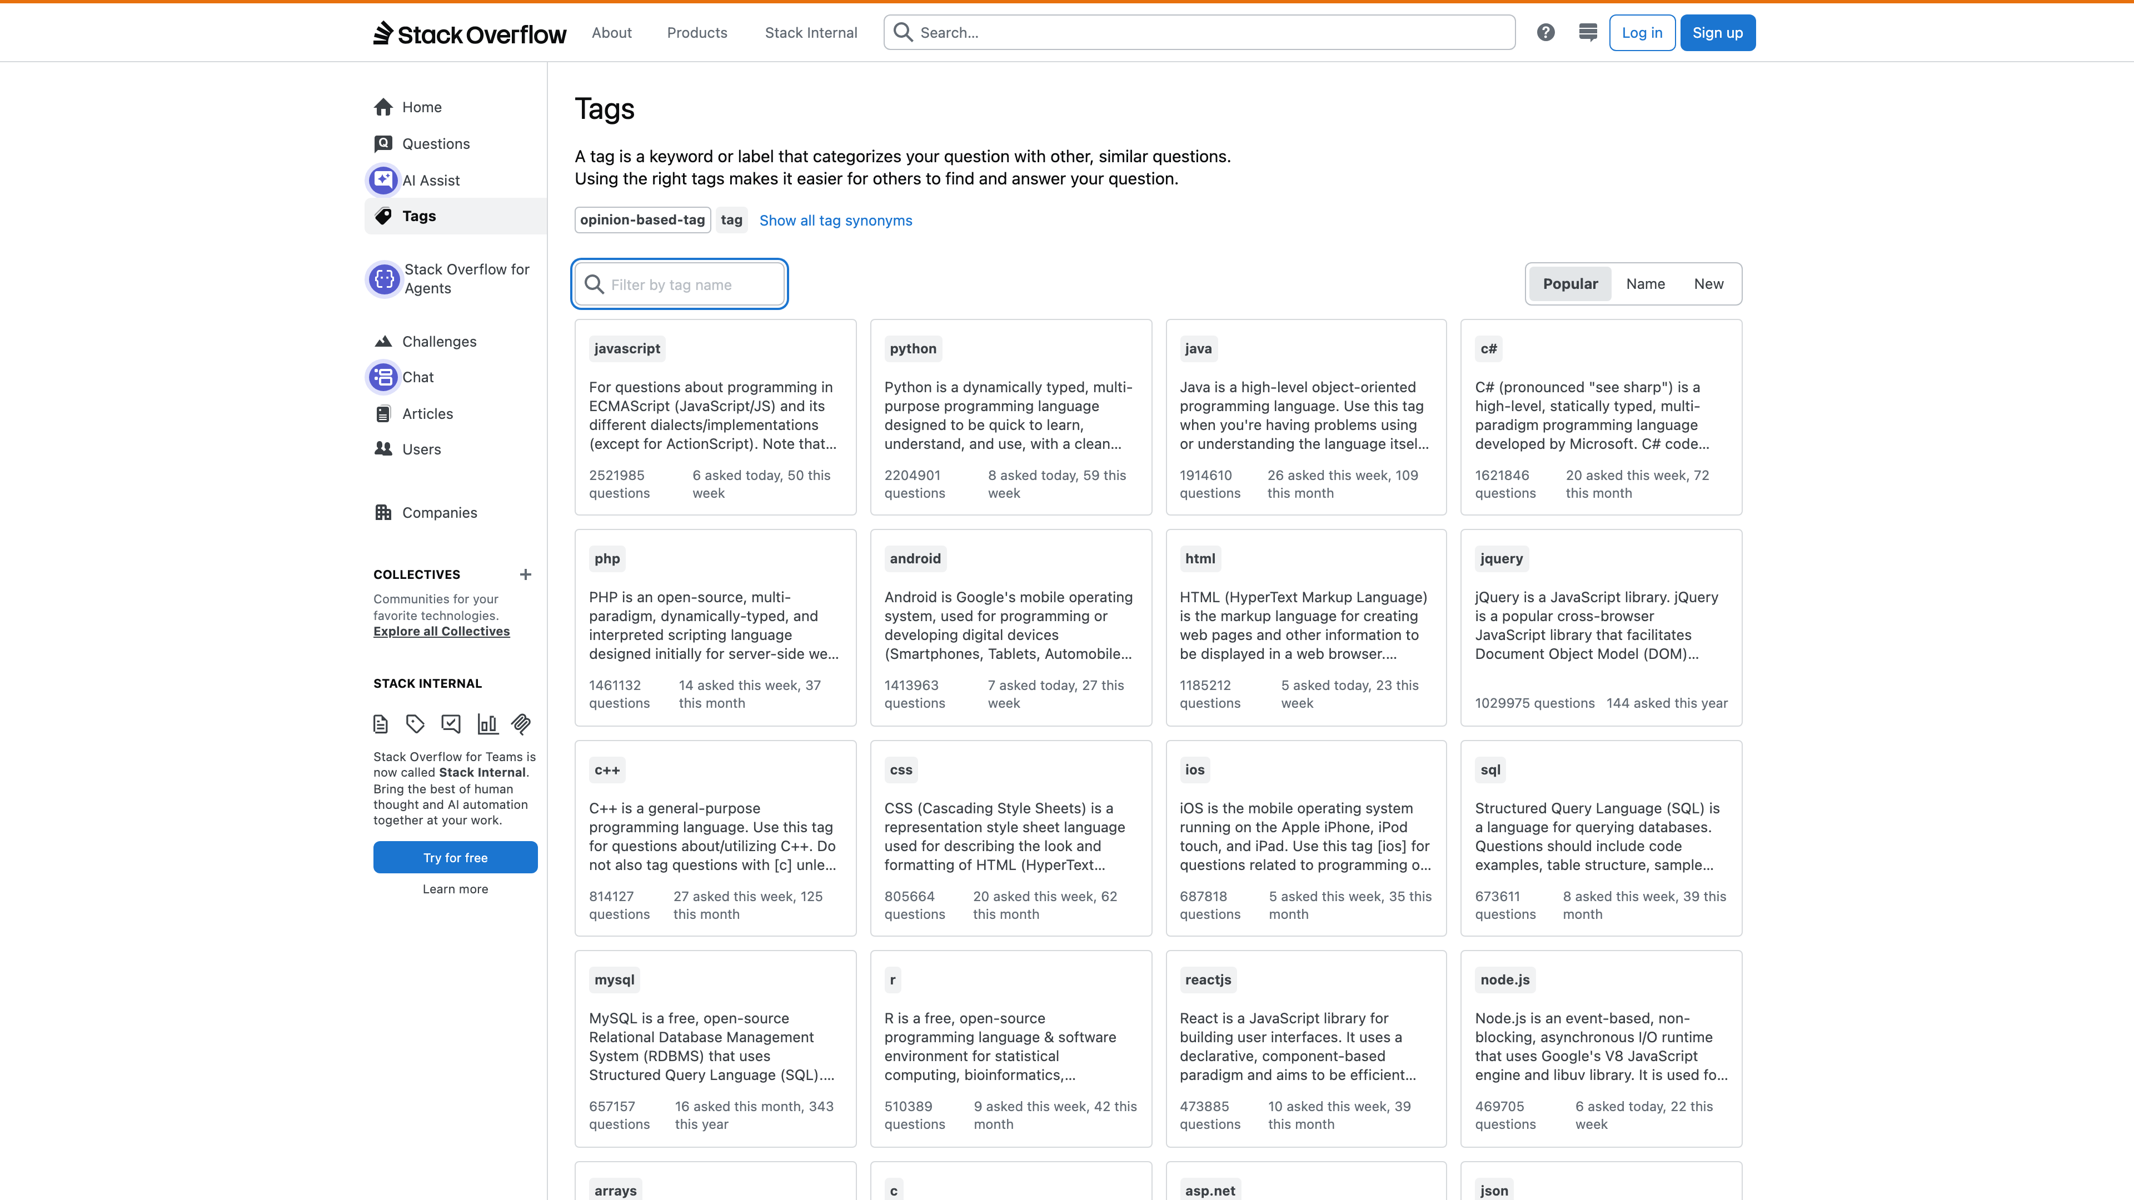
Task: Open the help question-mark icon
Action: click(x=1546, y=32)
